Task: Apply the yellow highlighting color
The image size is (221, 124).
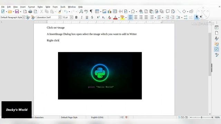Action: click(x=122, y=17)
